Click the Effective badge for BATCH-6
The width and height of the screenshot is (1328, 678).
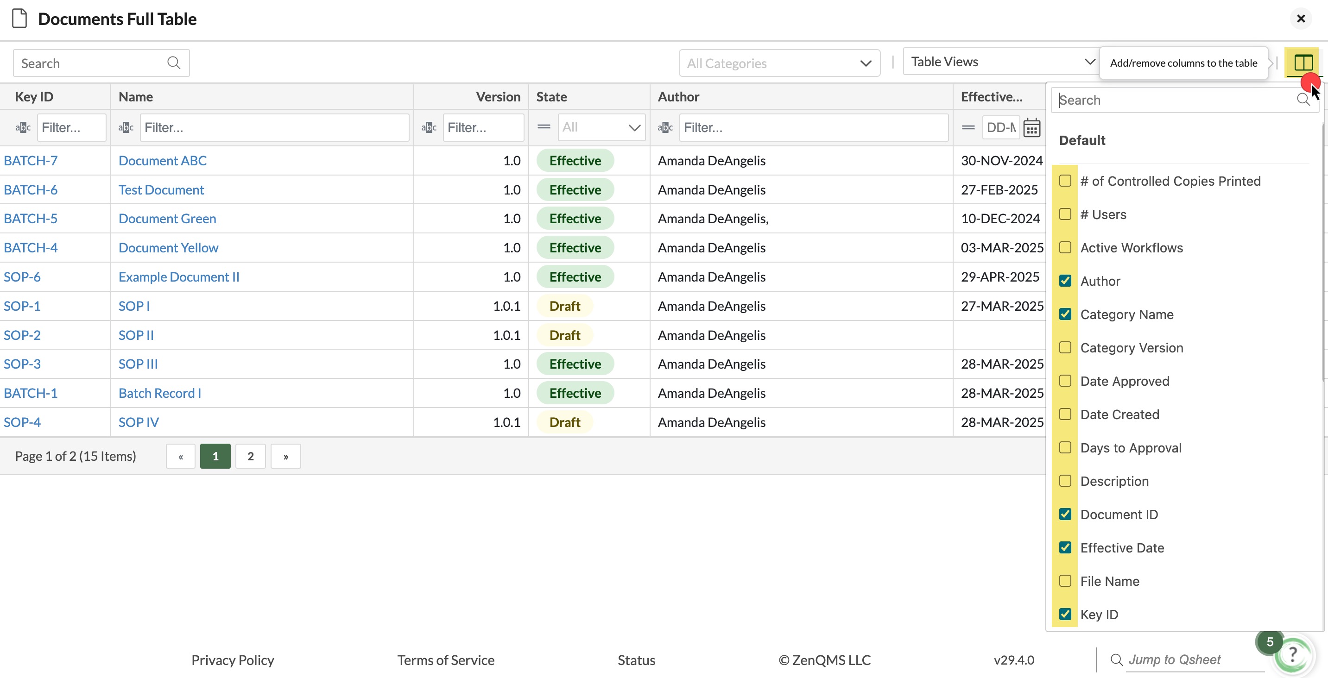pos(575,189)
